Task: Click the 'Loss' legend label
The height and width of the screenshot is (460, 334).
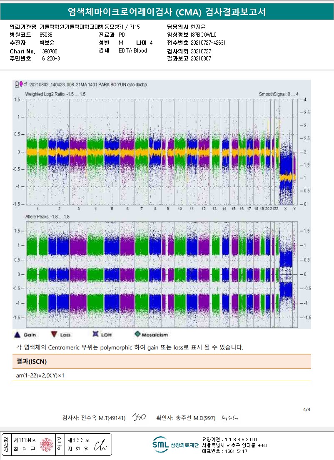Action: pyautogui.click(x=65, y=335)
